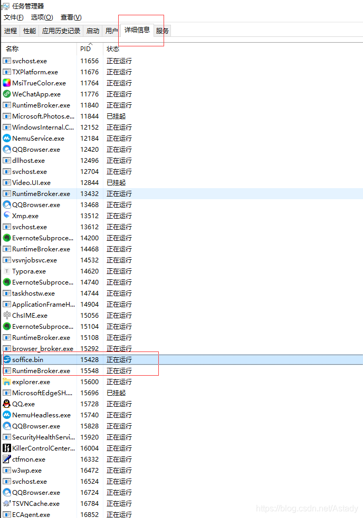This screenshot has width=363, height=518.
Task: Click the QQBrowser.exe icon for PID 16724
Action: 7,493
